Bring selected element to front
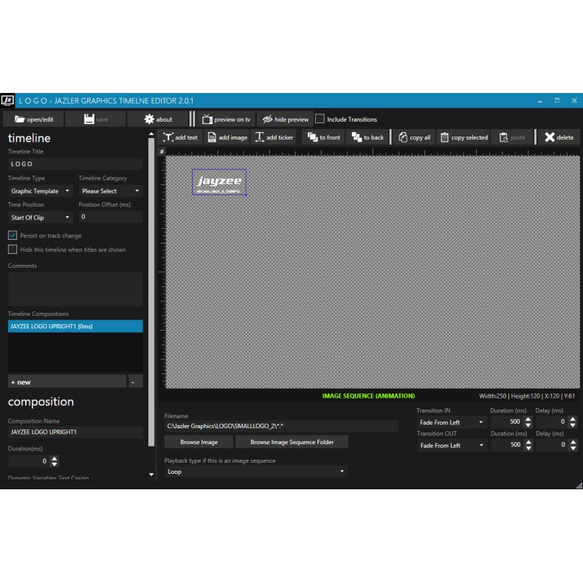Screen dimensions: 583x583 tap(323, 137)
